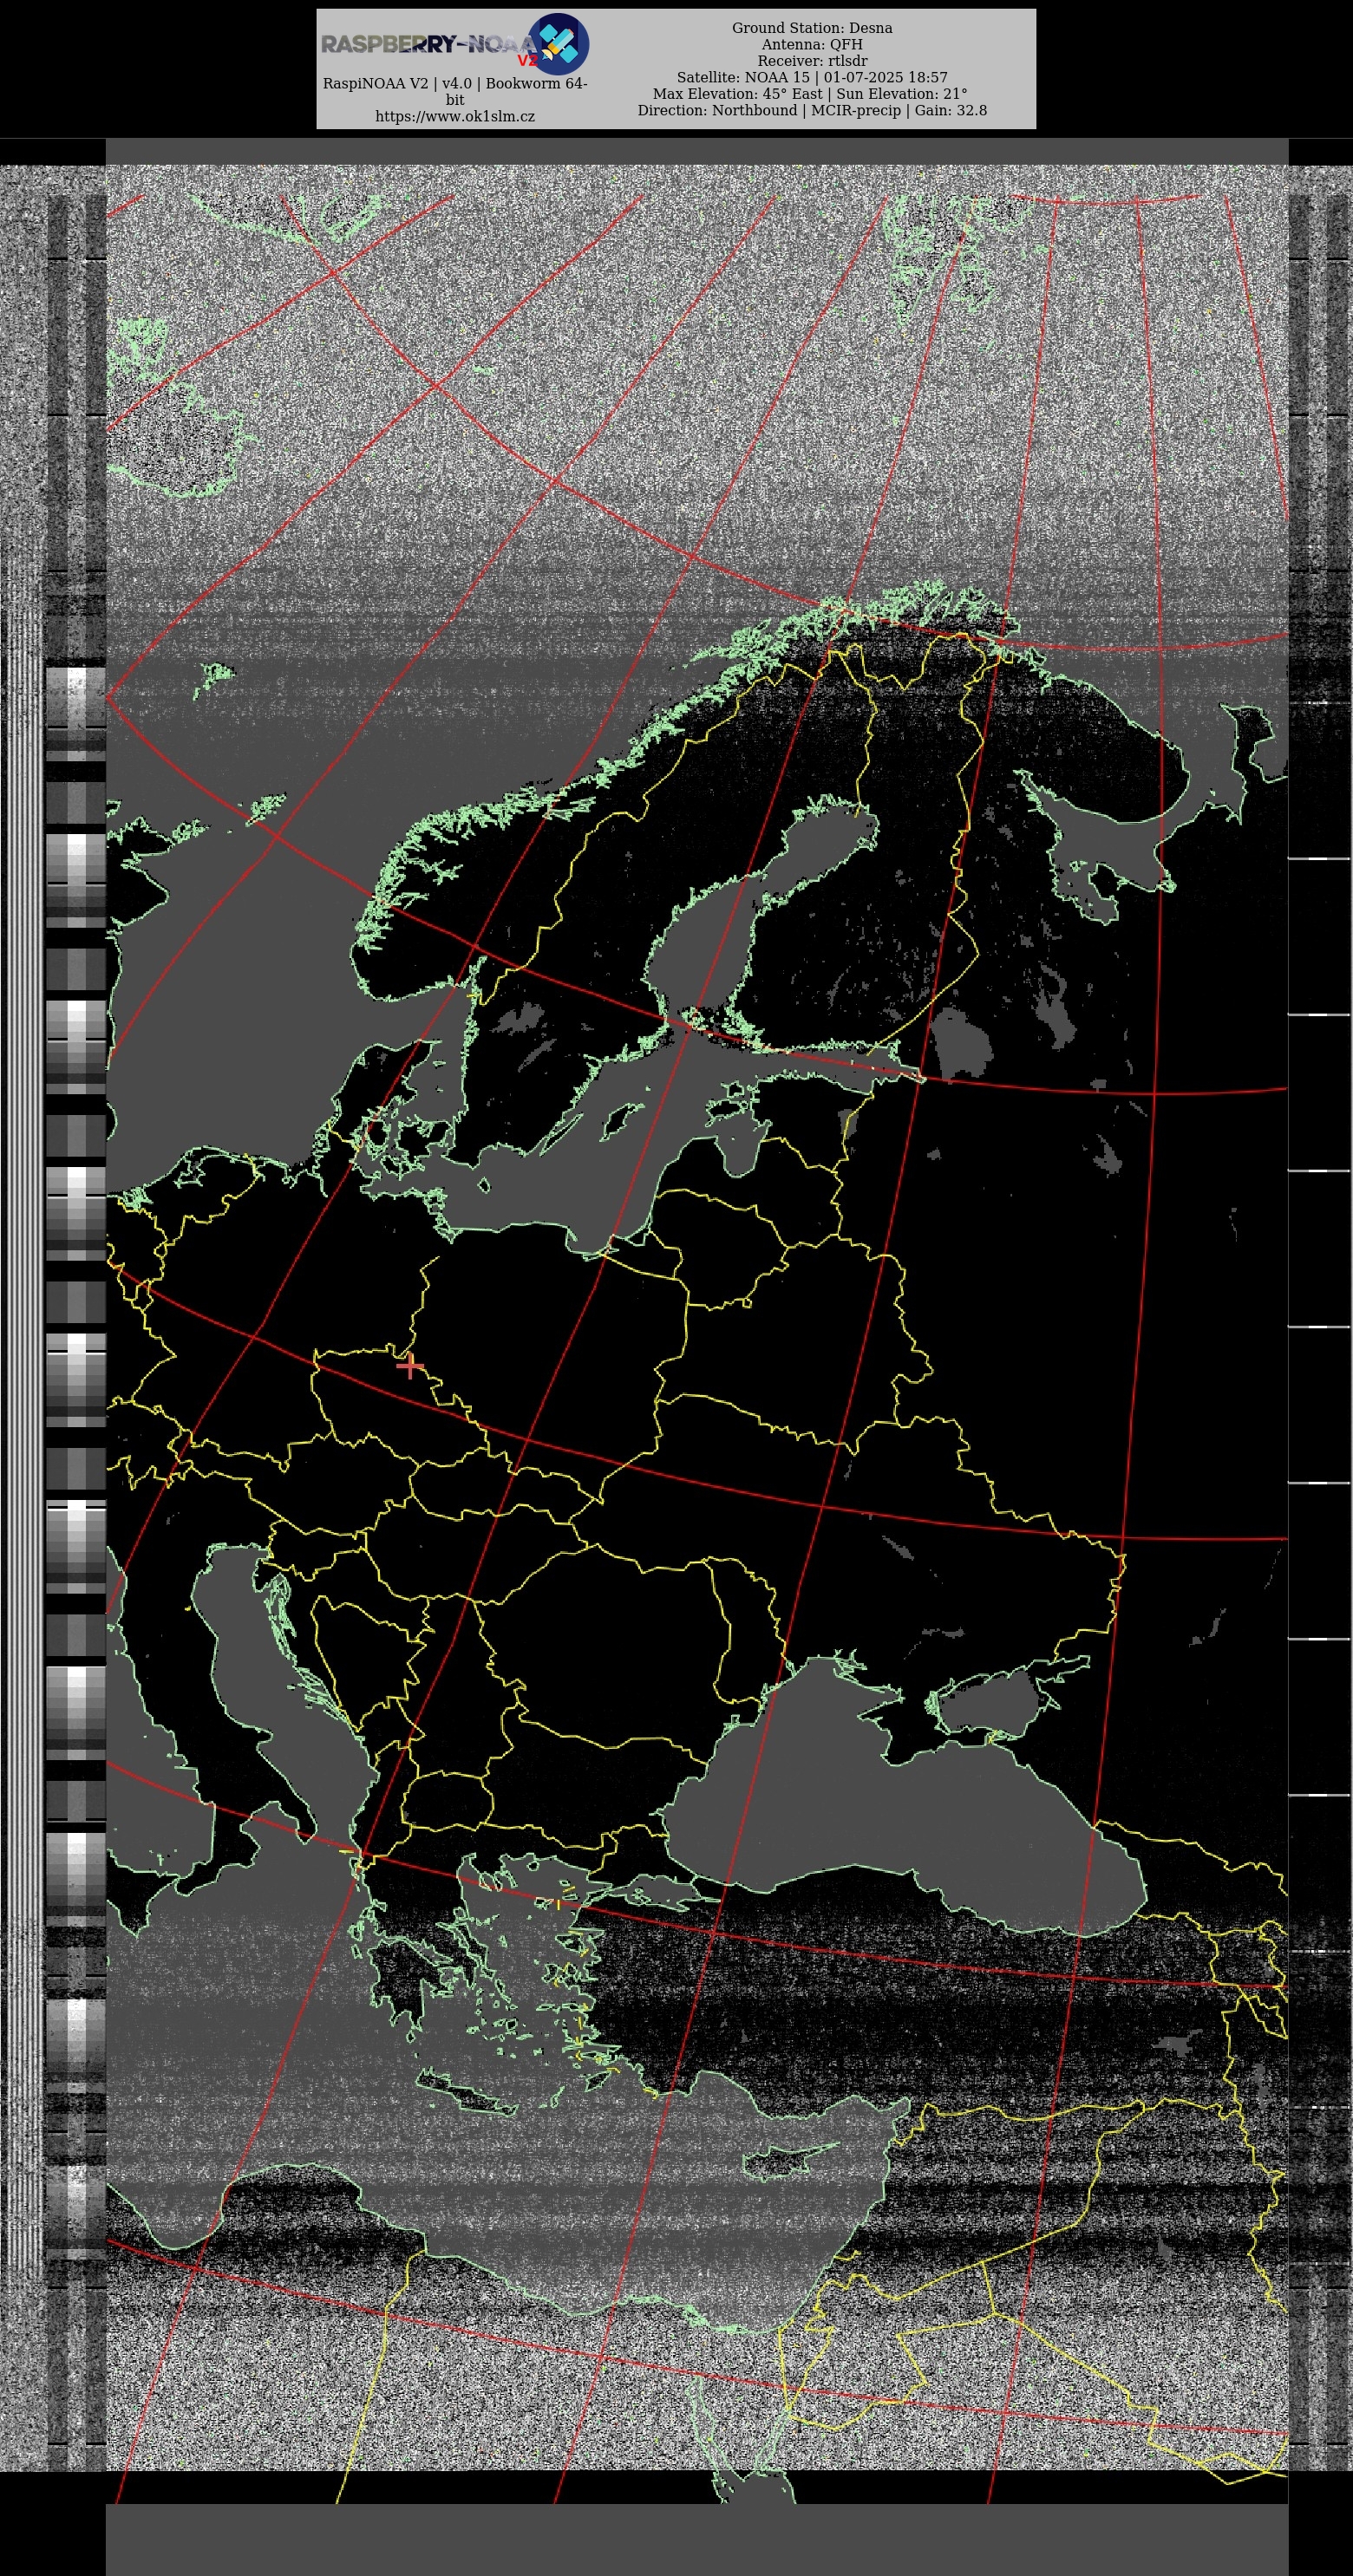Viewport: 1353px width, 2576px height.
Task: Select the 'Direction: Northbound' line
Action: click(x=812, y=110)
